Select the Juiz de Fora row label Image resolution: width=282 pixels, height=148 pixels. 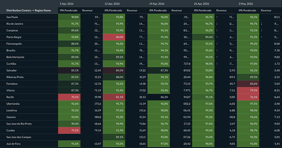click(13, 144)
